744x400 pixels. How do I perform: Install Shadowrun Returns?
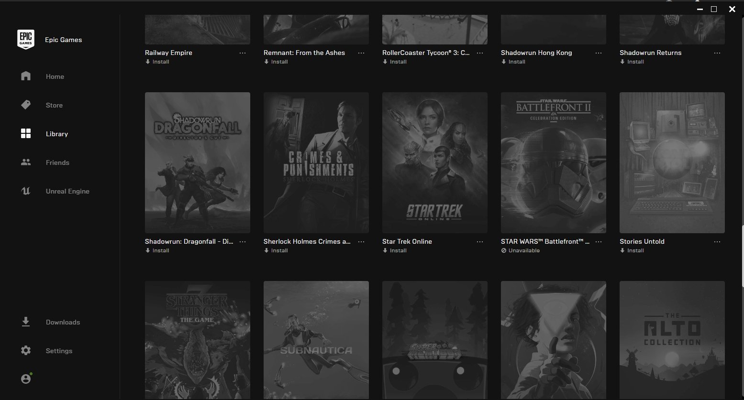coord(632,62)
